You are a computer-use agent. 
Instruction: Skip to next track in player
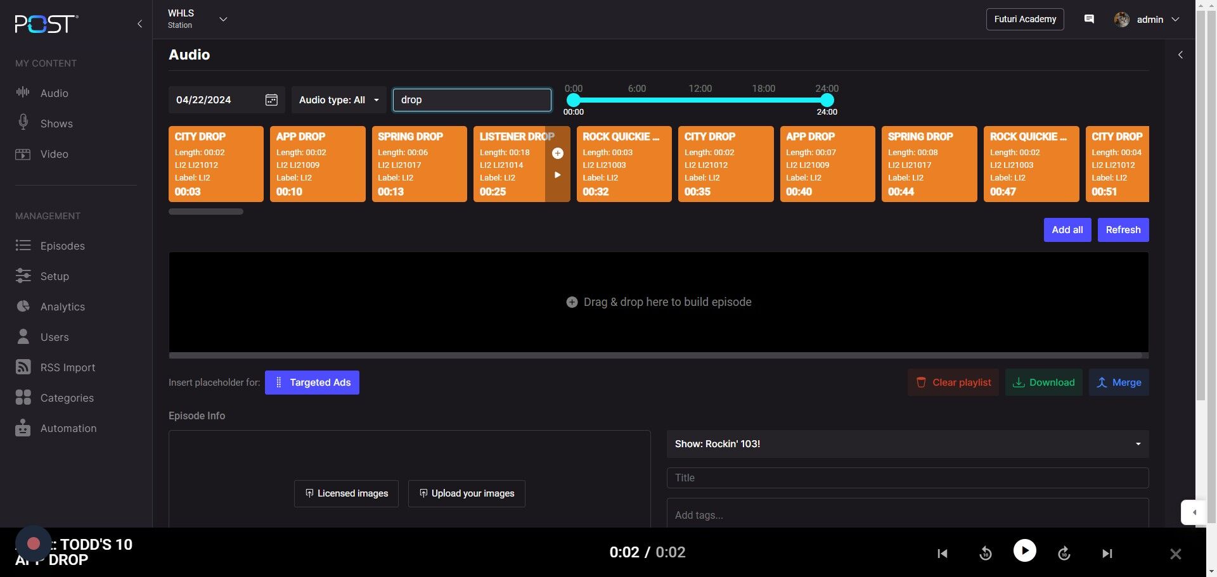(x=1107, y=554)
